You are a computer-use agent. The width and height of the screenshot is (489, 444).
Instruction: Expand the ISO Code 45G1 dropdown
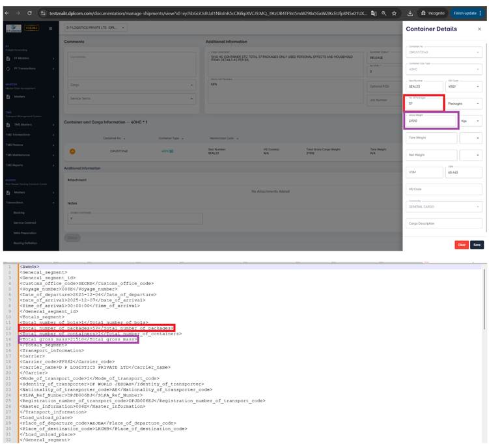point(464,86)
